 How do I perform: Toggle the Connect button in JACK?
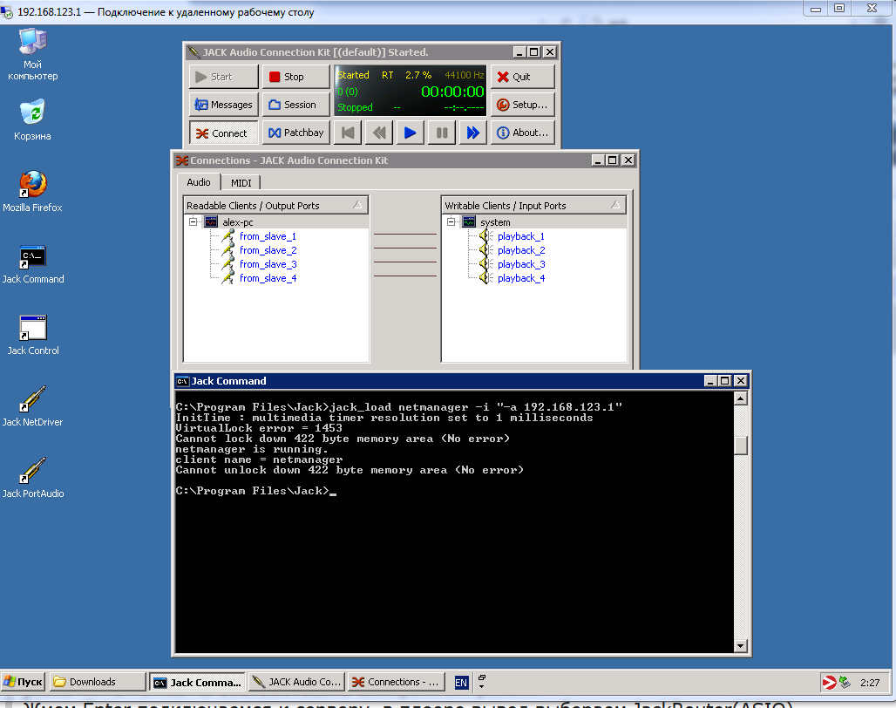tap(223, 133)
